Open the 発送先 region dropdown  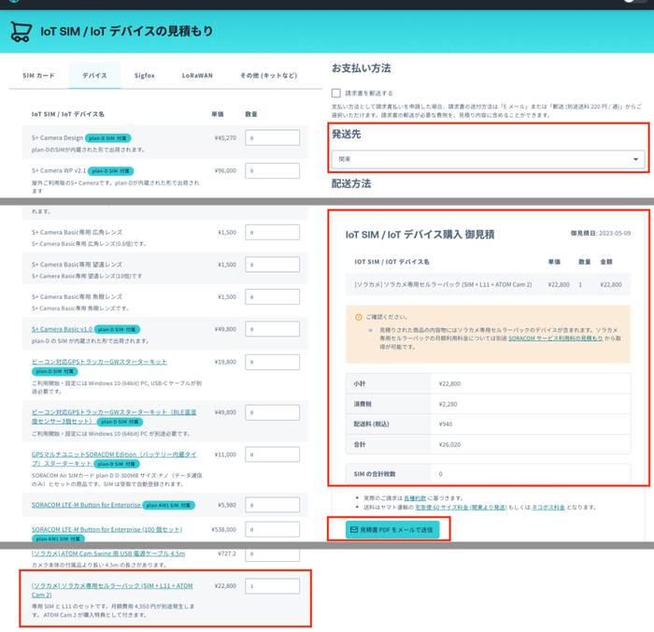(x=488, y=159)
